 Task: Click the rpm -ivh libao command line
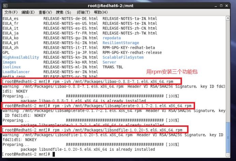(88, 81)
